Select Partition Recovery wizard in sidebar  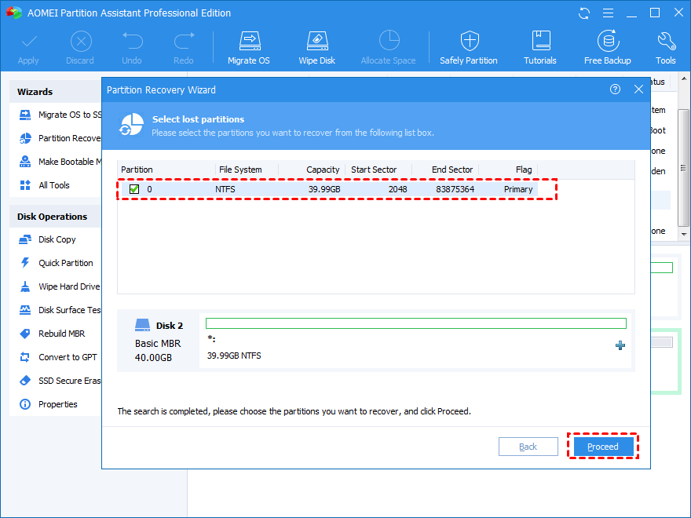tap(60, 138)
